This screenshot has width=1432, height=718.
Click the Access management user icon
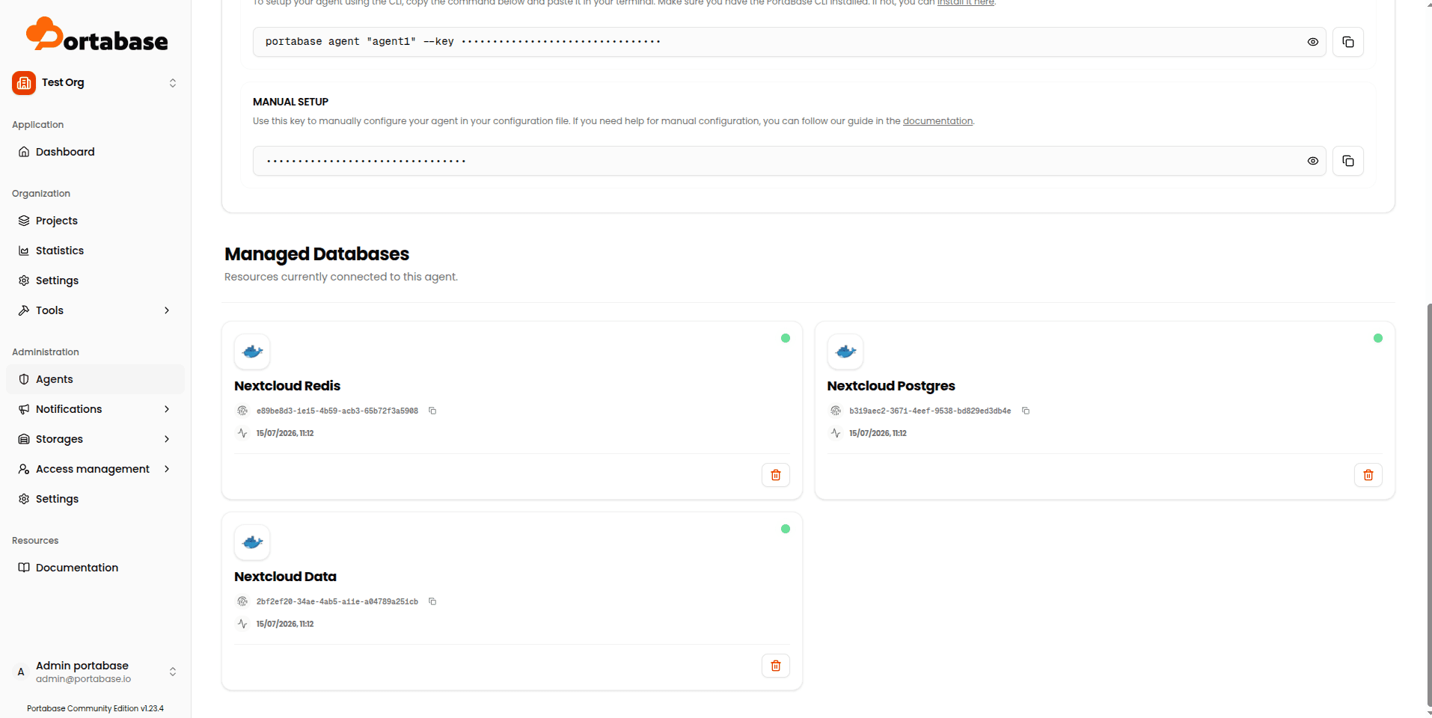tap(24, 469)
